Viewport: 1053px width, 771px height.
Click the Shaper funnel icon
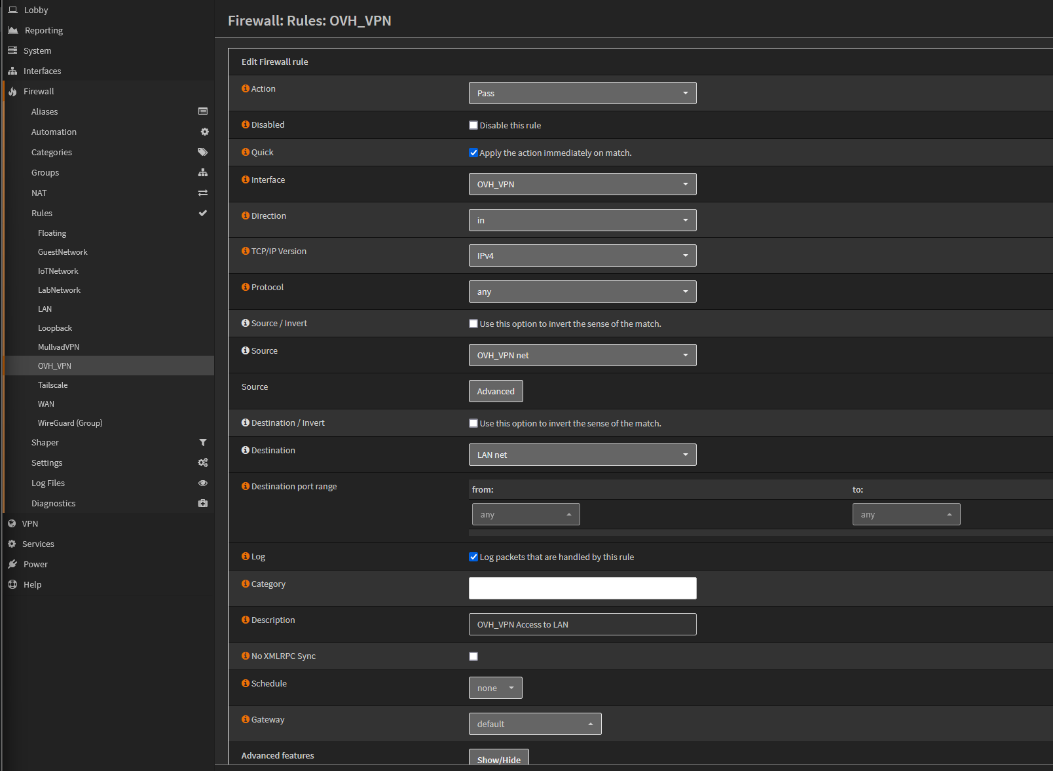(x=203, y=442)
